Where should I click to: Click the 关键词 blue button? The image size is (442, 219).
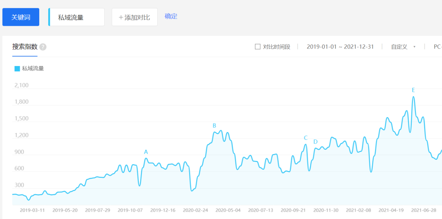pos(21,17)
